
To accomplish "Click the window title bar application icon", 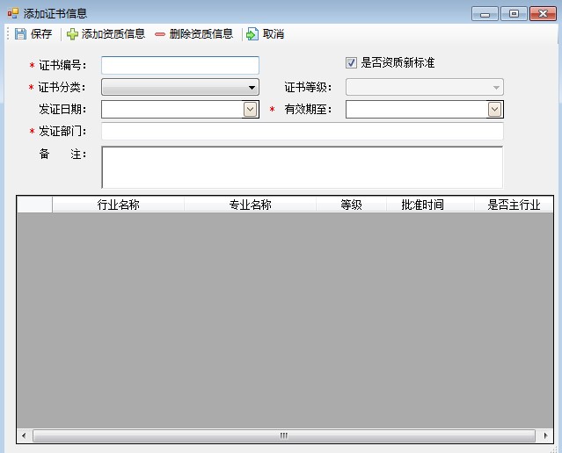I will click(12, 13).
